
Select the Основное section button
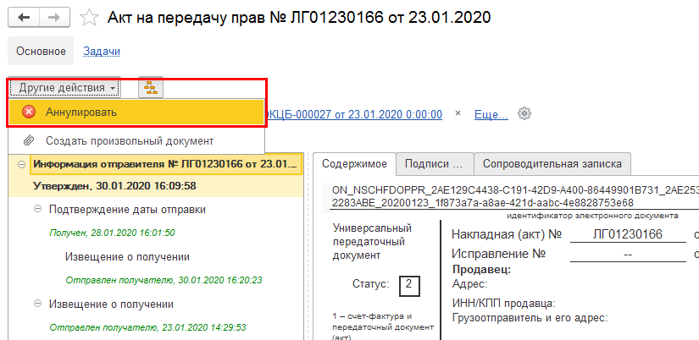[41, 52]
